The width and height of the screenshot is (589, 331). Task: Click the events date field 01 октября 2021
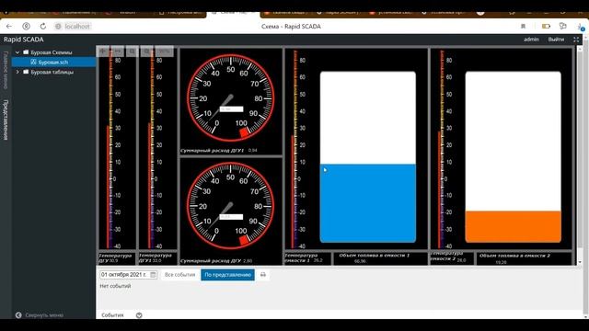pos(129,275)
